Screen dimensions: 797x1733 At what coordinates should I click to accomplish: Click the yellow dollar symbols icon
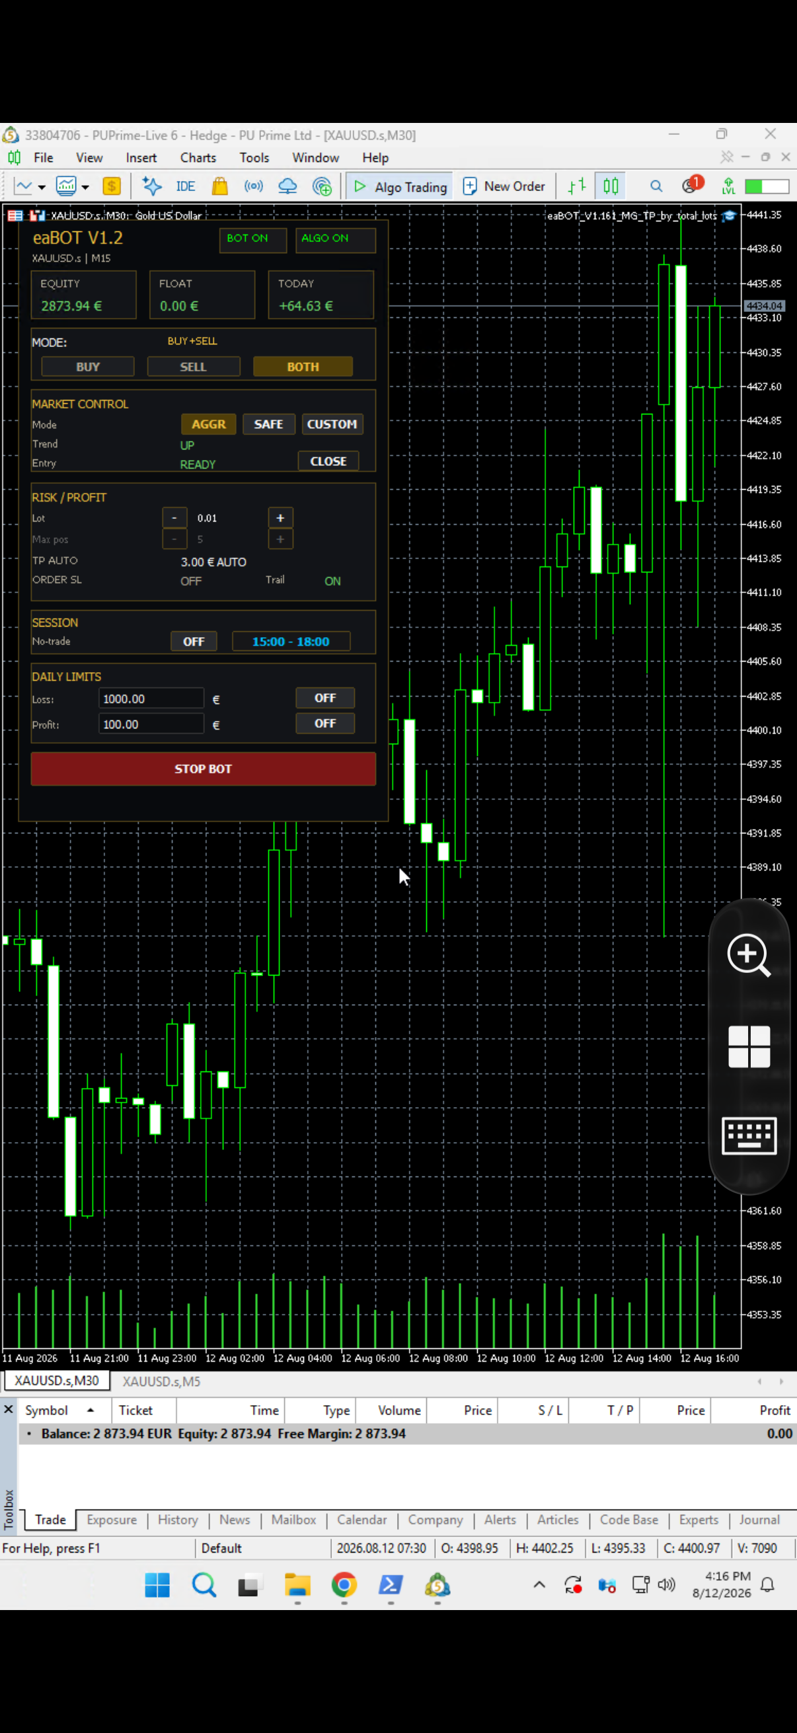point(112,186)
